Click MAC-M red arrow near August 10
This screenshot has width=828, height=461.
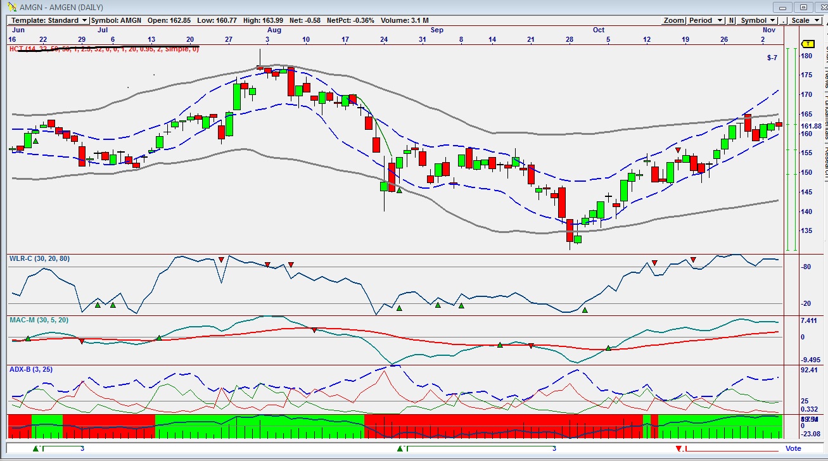314,330
